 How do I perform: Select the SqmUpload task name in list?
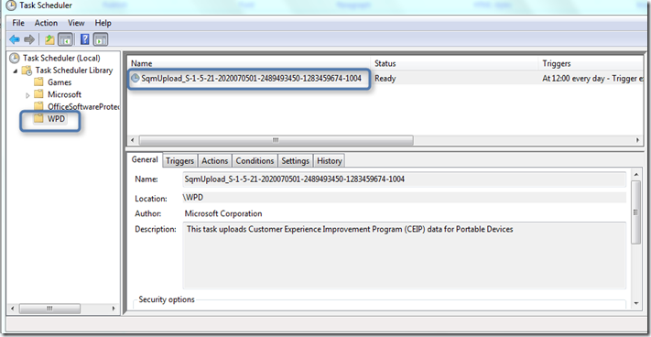coord(251,78)
